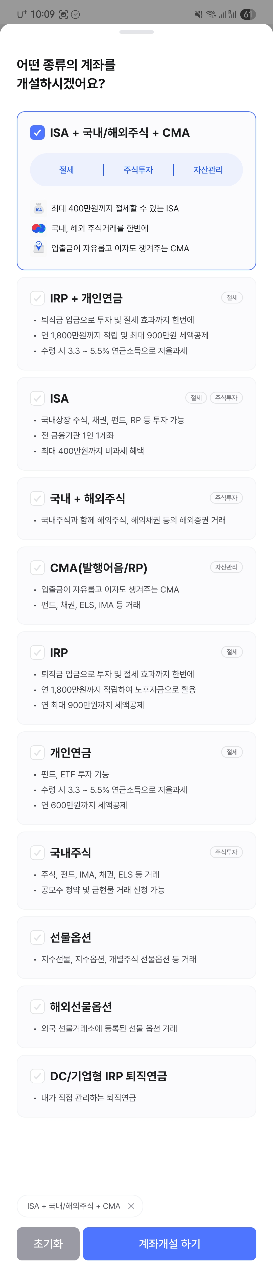The width and height of the screenshot is (273, 1267).
Task: Check the 해외선물옵션 account box
Action: pos(37,1006)
